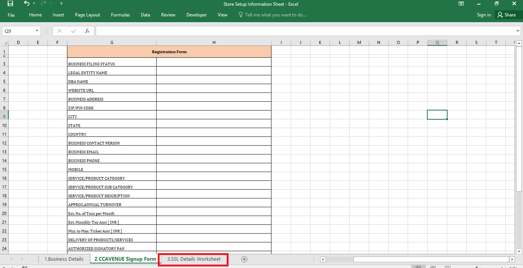Click the lightbulb Tell me icon
This screenshot has width=523, height=268.
click(x=240, y=15)
